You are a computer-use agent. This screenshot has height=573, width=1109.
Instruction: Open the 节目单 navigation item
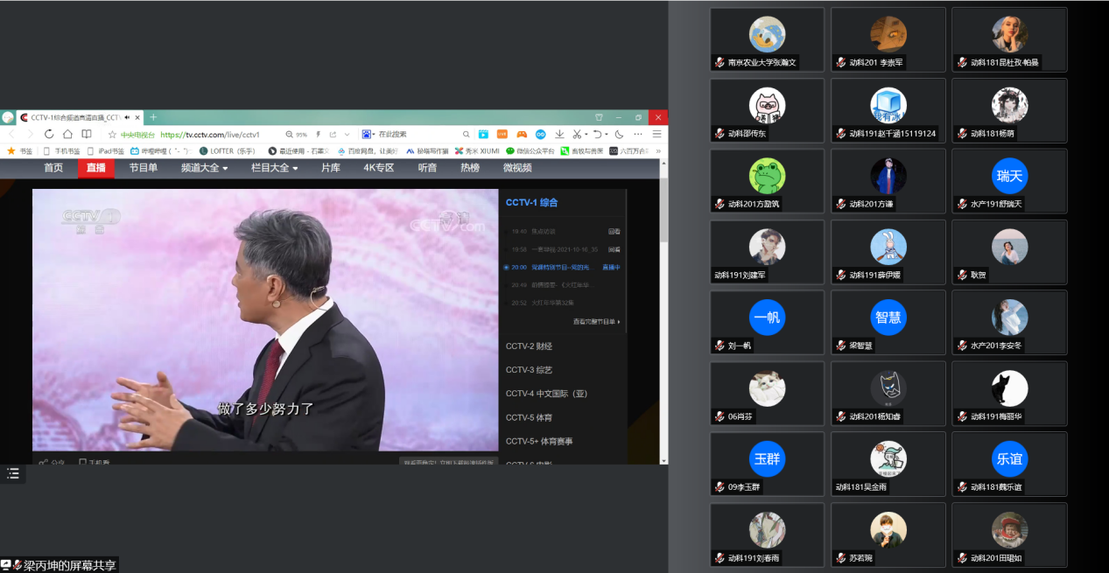[144, 168]
